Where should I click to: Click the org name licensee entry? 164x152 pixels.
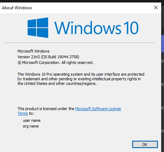[x=31, y=126]
